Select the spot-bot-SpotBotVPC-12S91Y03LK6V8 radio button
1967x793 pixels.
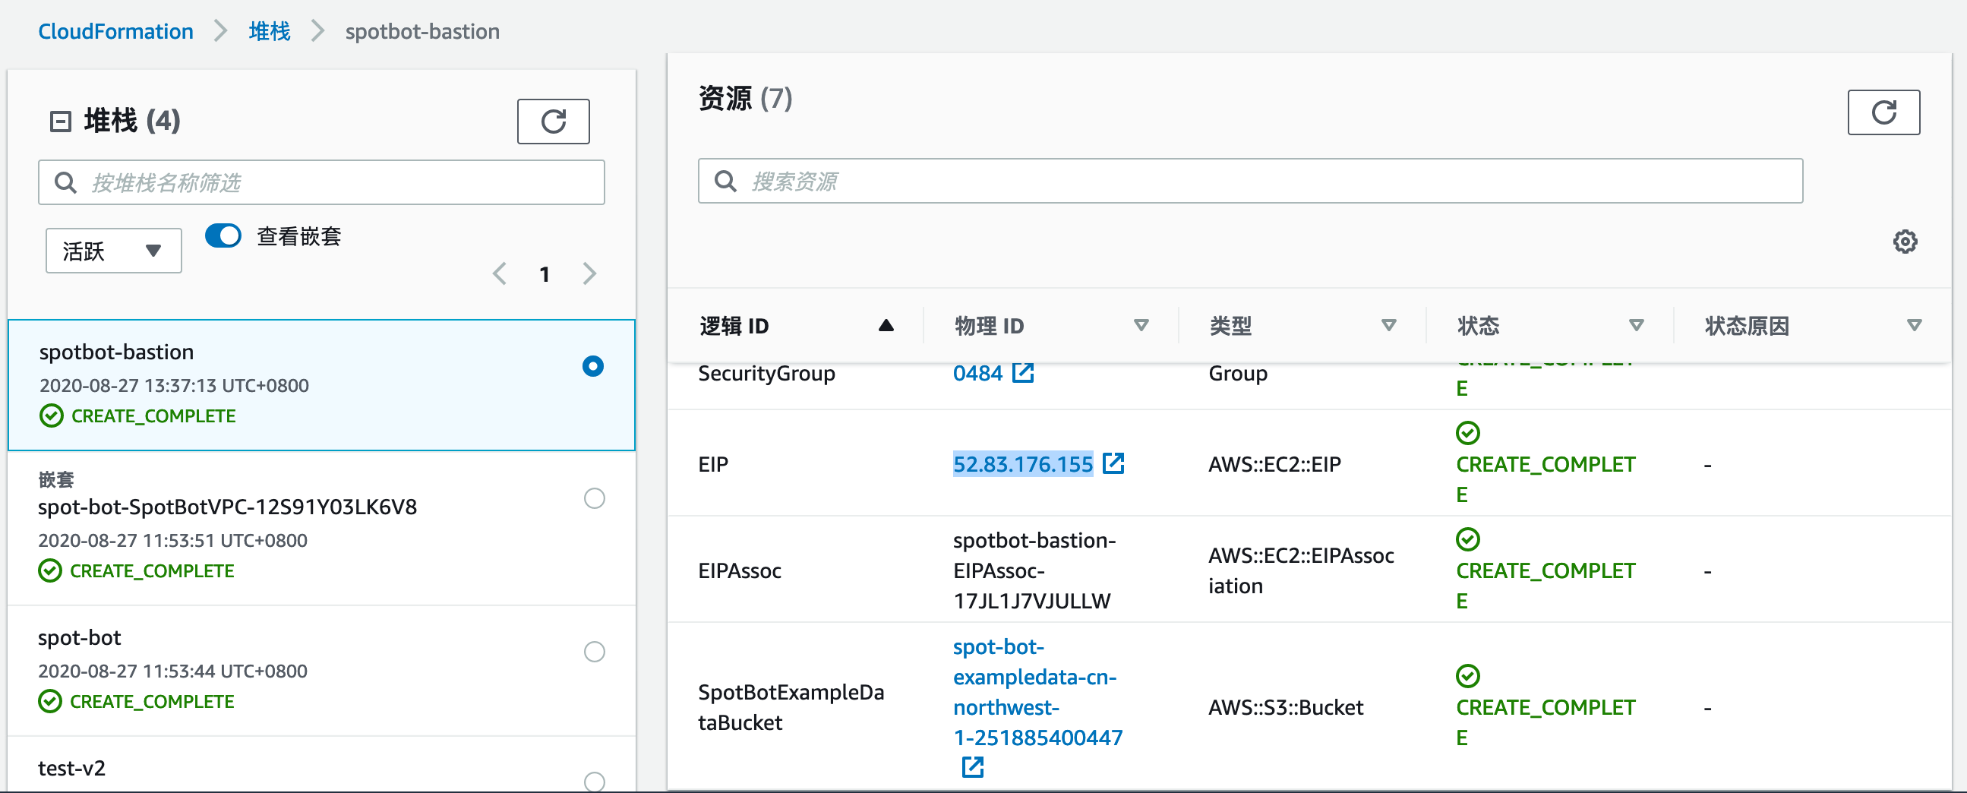(594, 498)
